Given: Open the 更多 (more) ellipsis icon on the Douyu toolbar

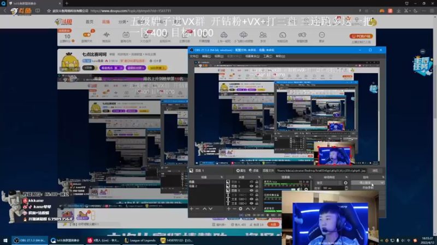Looking at the screenshot, I should (322, 35).
